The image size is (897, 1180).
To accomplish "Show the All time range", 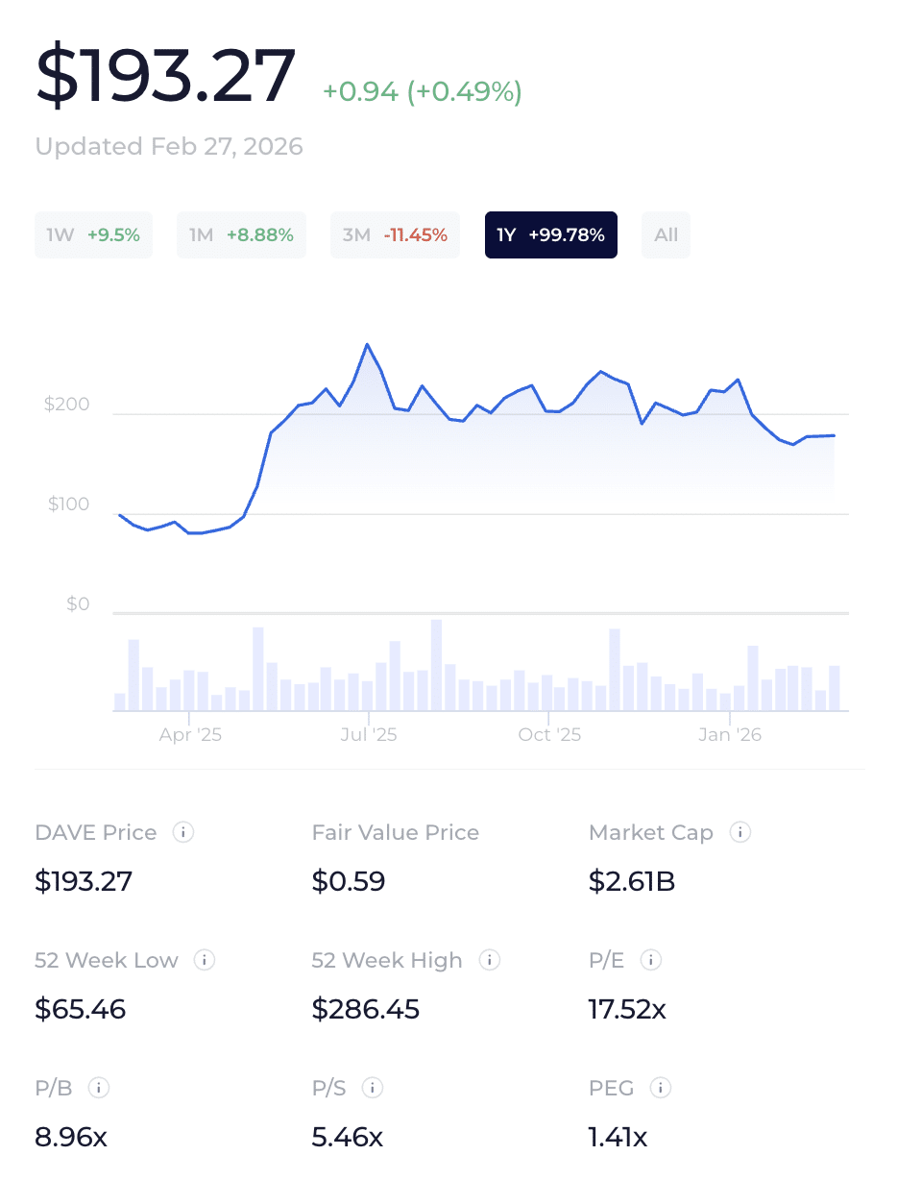I will tap(666, 235).
